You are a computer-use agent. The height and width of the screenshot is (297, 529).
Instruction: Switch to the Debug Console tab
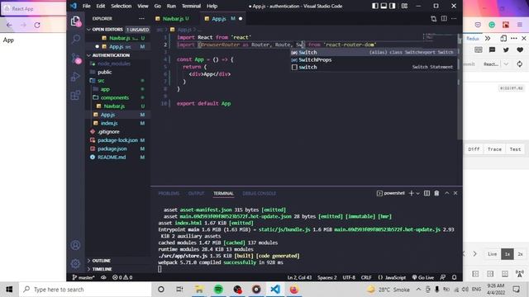pyautogui.click(x=259, y=193)
